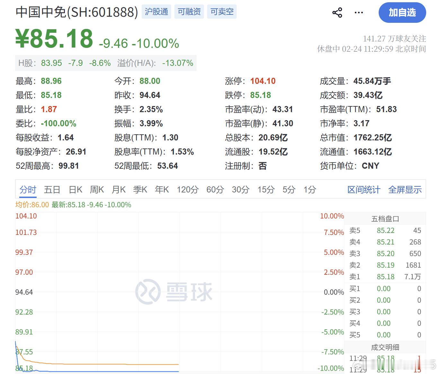Viewport: 440px width, 374px height.
Task: Click the 52周最高 value 99.81
Action: pos(69,166)
